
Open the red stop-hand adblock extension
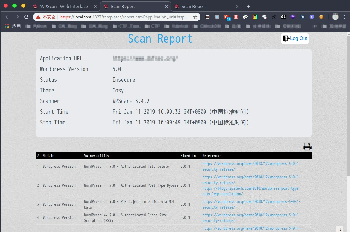click(x=236, y=17)
